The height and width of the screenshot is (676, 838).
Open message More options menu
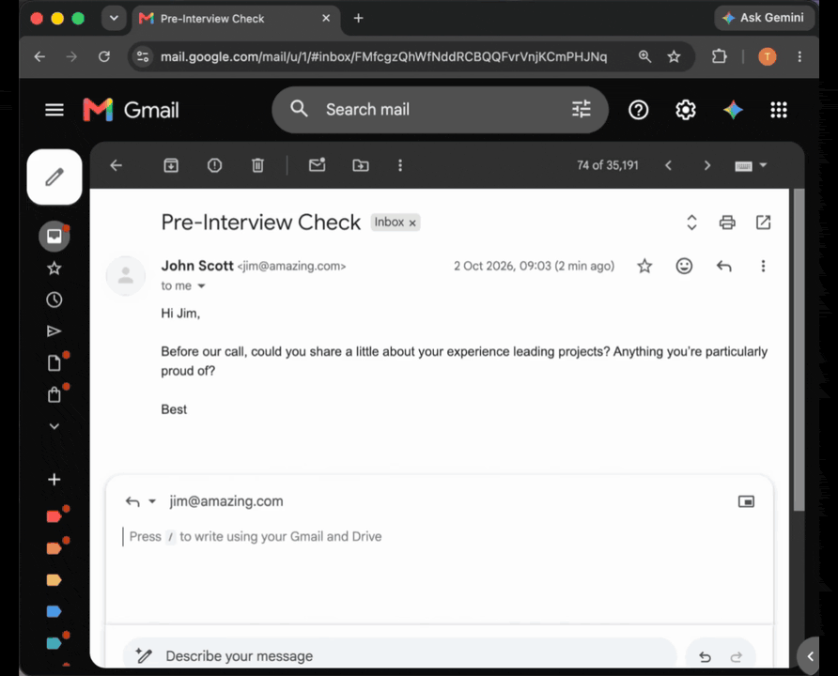(x=763, y=266)
